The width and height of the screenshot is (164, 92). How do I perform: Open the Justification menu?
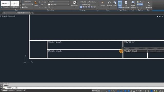tap(75, 4)
